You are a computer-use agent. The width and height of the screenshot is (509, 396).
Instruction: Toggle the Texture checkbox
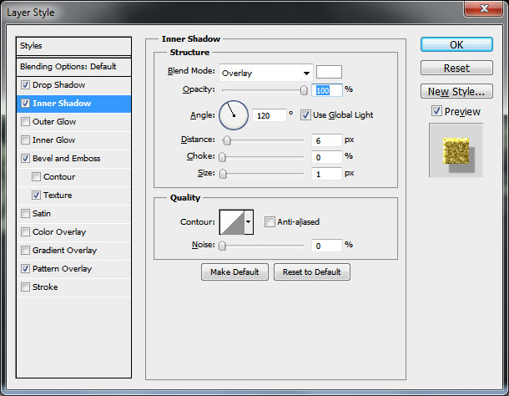pos(36,195)
